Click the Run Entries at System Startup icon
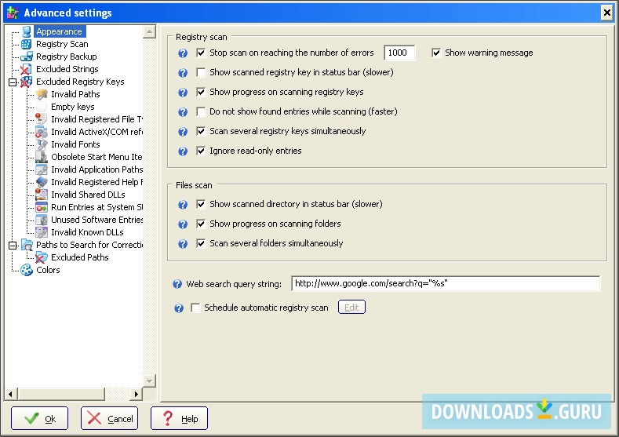619x437 pixels. (42, 207)
